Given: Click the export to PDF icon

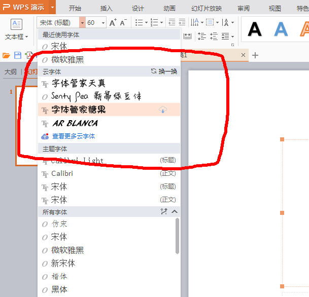Looking at the screenshot, I should coord(29,55).
